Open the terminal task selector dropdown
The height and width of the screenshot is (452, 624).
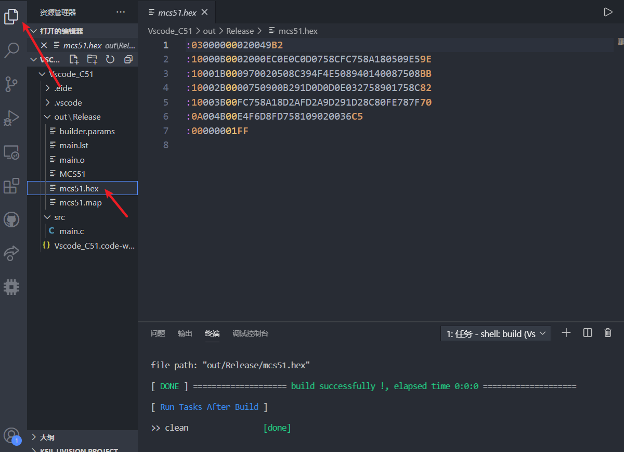click(x=496, y=333)
